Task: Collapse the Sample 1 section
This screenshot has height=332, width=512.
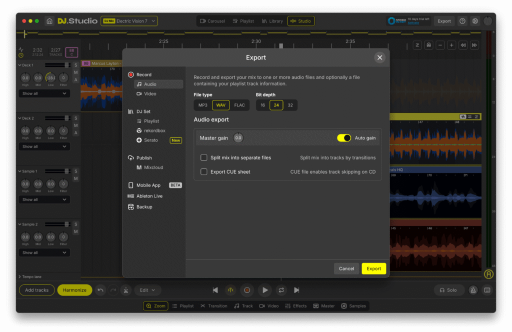Action: (19, 171)
